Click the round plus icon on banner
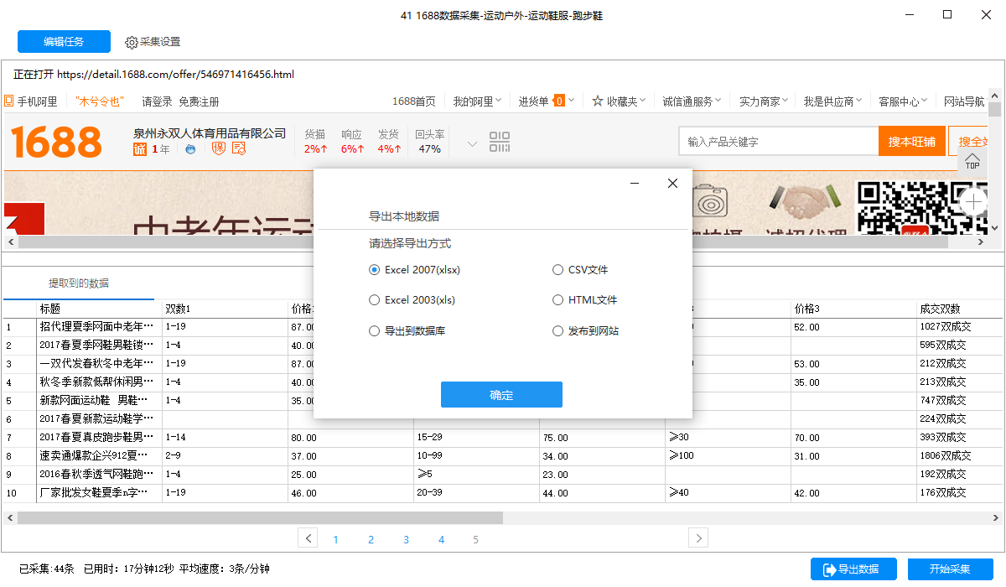Image resolution: width=1006 pixels, height=587 pixels. coord(974,202)
